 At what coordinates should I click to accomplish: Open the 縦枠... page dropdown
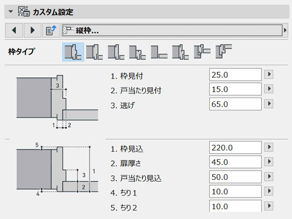172,30
